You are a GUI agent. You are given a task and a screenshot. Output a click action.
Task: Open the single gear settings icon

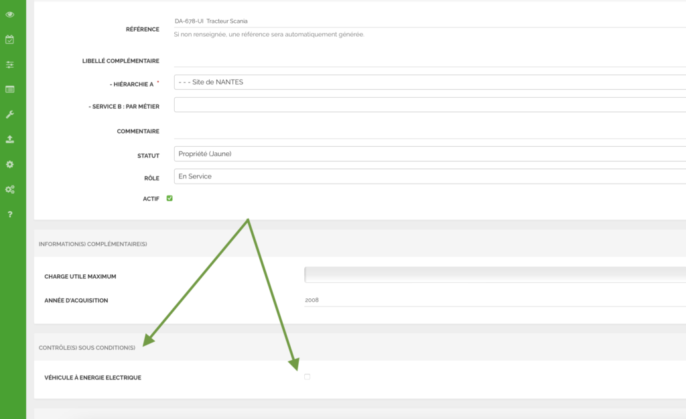click(x=10, y=164)
